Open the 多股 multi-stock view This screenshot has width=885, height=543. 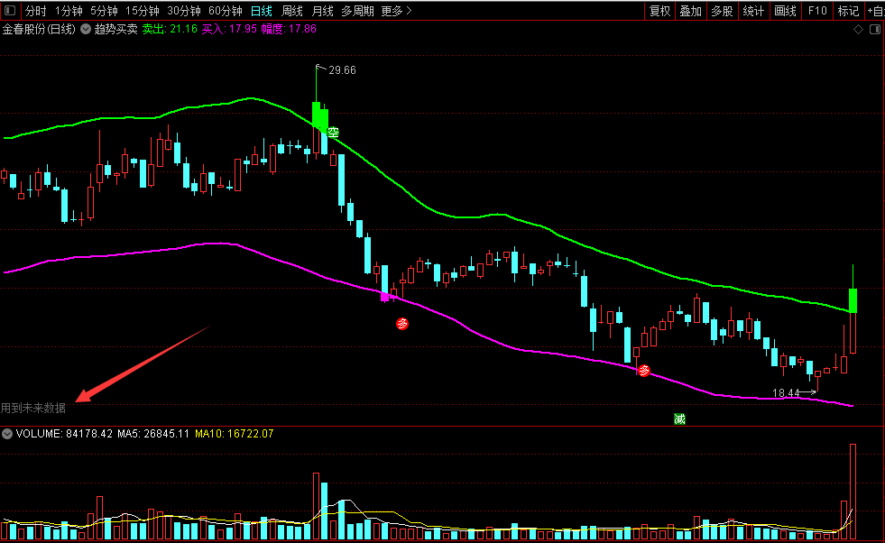[722, 11]
